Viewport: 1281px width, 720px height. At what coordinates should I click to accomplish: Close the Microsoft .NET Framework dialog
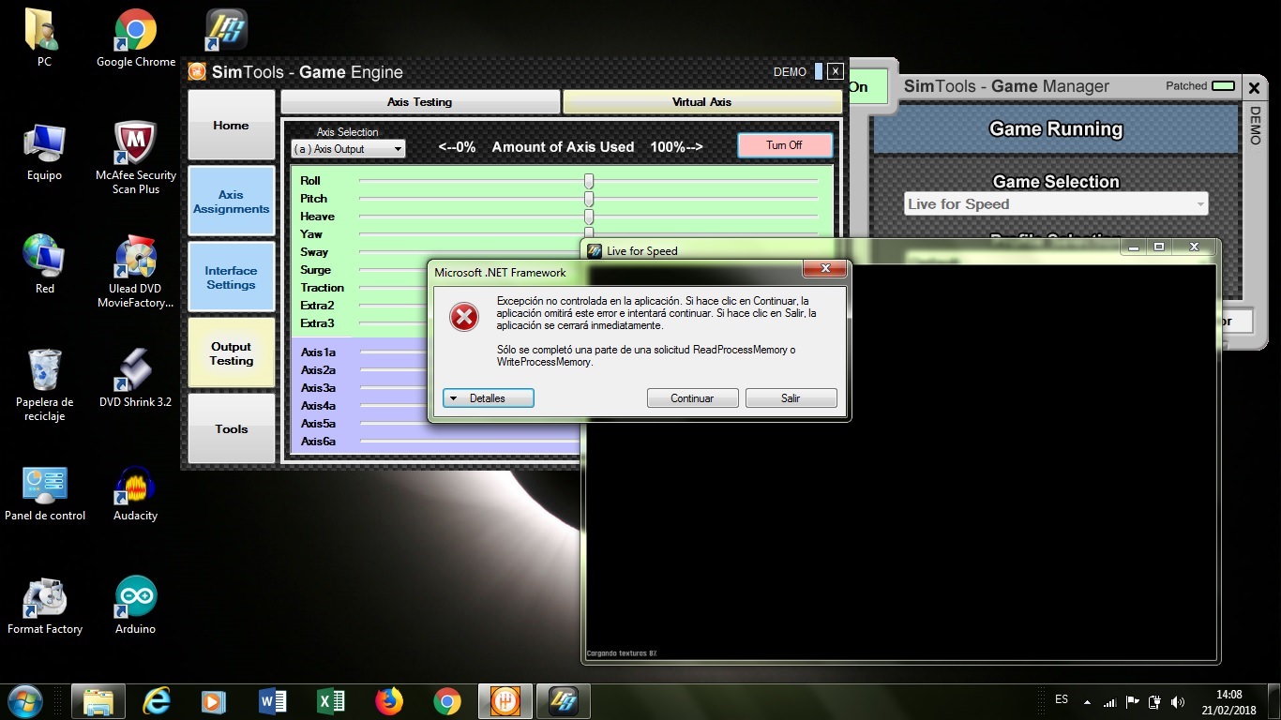pyautogui.click(x=825, y=269)
